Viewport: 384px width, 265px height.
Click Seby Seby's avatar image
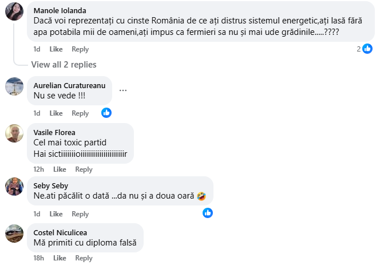tap(14, 187)
